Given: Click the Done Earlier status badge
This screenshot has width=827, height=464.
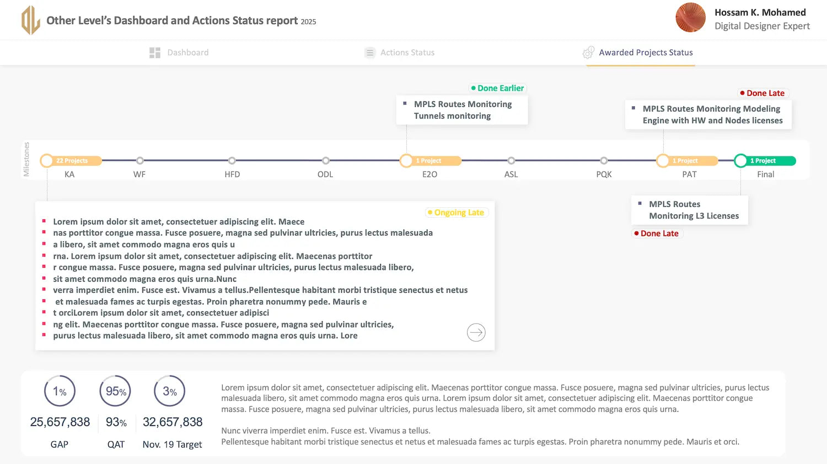Looking at the screenshot, I should [x=497, y=88].
